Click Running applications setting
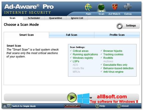The image size is (143, 110). tap(85, 54)
